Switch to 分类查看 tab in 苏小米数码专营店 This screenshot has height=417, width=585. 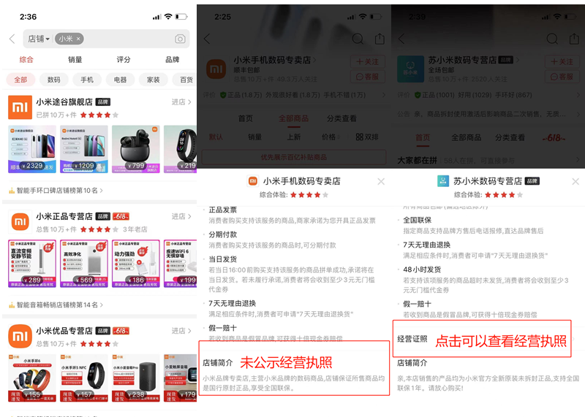click(x=510, y=137)
